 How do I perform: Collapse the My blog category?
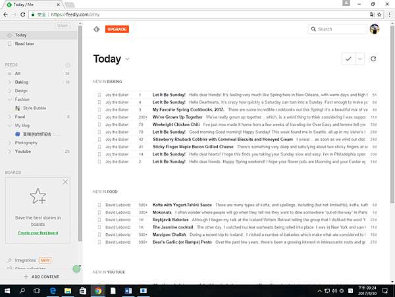coord(10,125)
